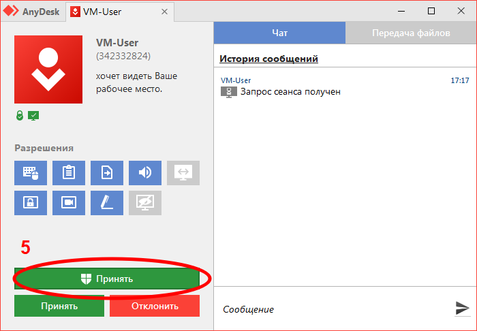Click the VM-User red avatar image

(48, 69)
